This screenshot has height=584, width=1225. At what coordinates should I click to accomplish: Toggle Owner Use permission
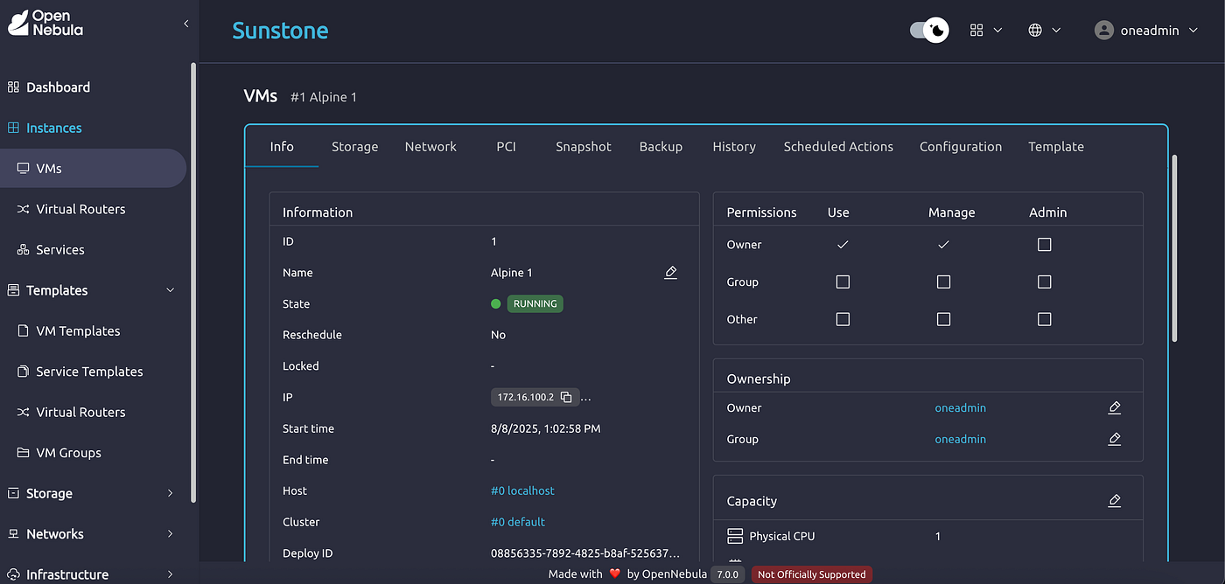(843, 245)
